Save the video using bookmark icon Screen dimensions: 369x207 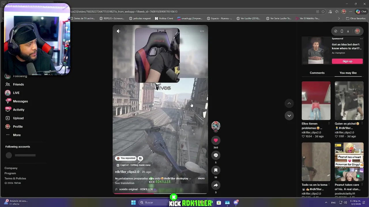[216, 170]
